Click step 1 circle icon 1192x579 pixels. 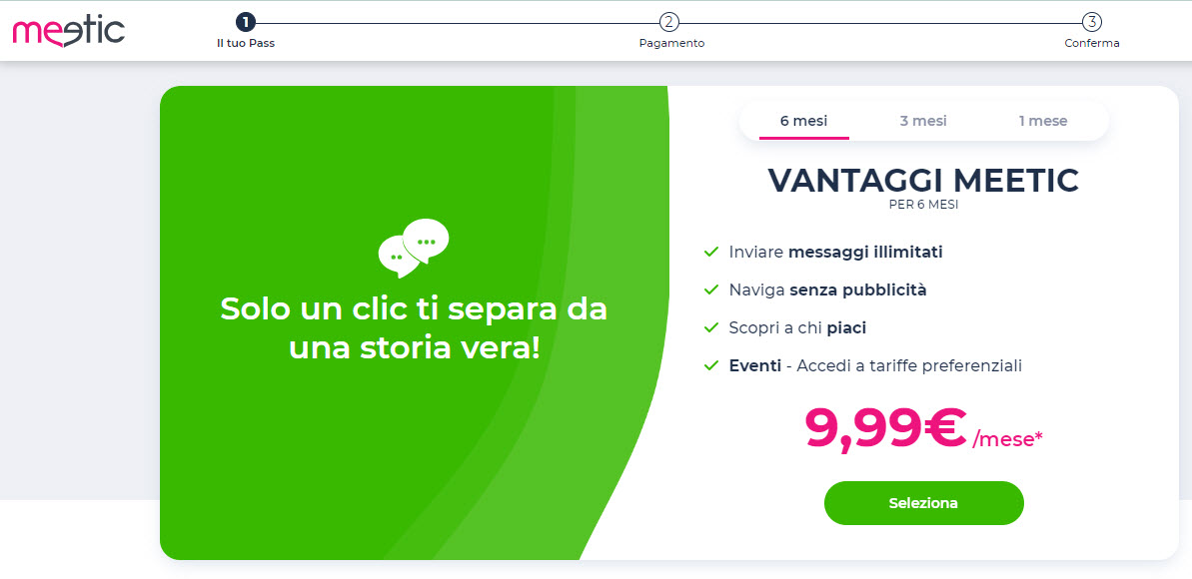tap(246, 22)
